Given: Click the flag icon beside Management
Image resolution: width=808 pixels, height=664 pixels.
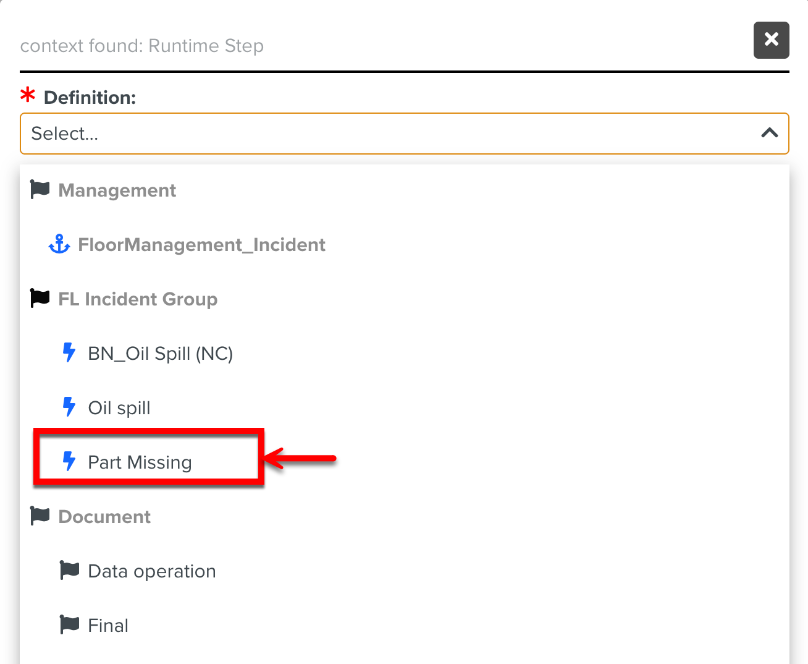Looking at the screenshot, I should (x=39, y=189).
